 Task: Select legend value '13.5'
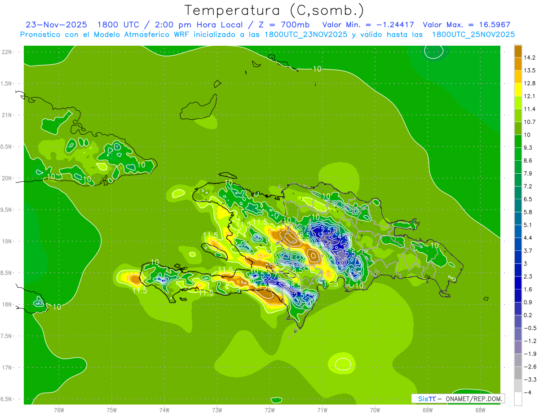point(530,70)
